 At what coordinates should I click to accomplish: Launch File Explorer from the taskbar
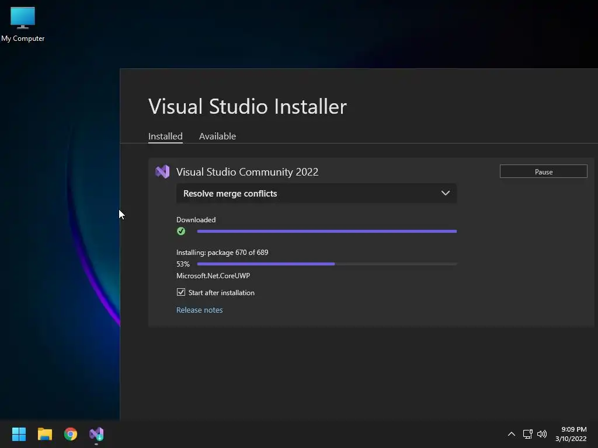point(44,434)
